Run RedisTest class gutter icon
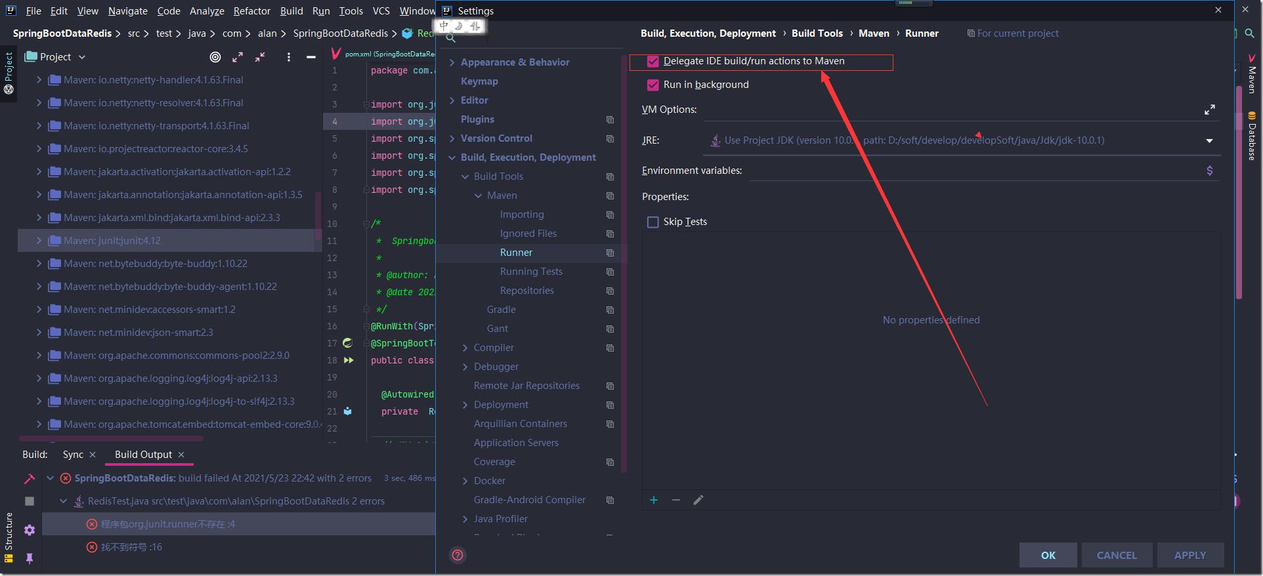Viewport: 1263px width, 576px height. (349, 360)
